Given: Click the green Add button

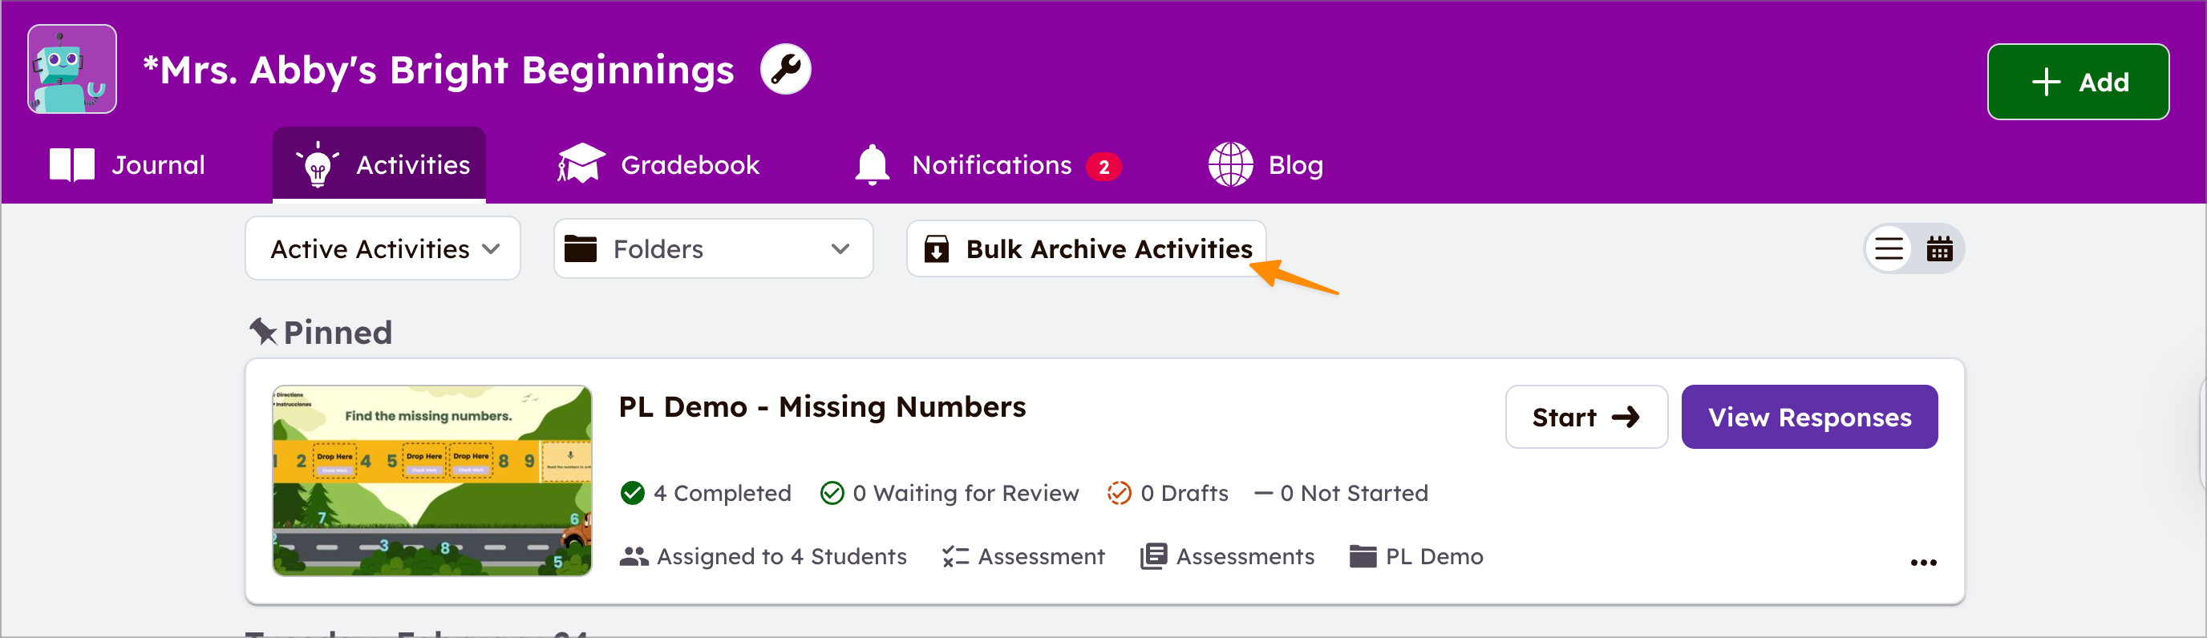Looking at the screenshot, I should (2078, 83).
